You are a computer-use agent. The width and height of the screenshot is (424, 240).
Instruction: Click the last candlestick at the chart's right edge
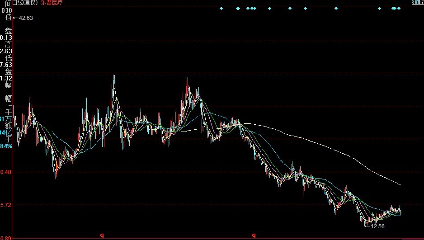pos(400,211)
